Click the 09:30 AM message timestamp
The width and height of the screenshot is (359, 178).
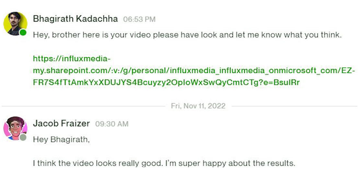coord(112,124)
